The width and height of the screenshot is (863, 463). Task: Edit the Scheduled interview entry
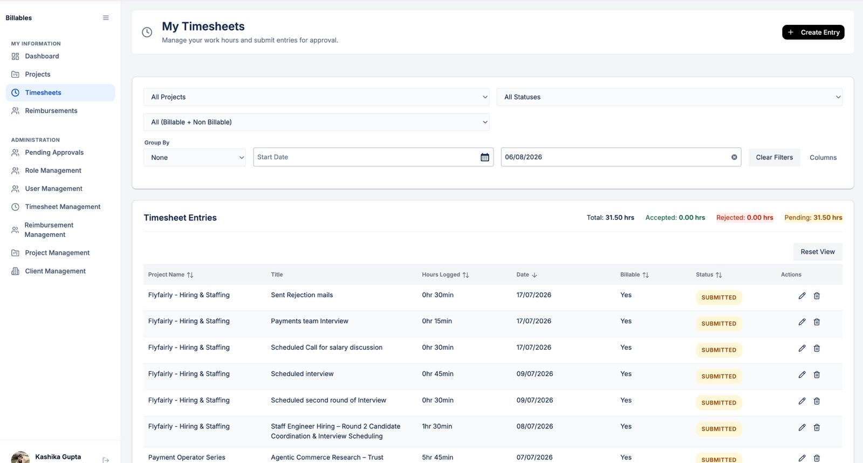(802, 375)
